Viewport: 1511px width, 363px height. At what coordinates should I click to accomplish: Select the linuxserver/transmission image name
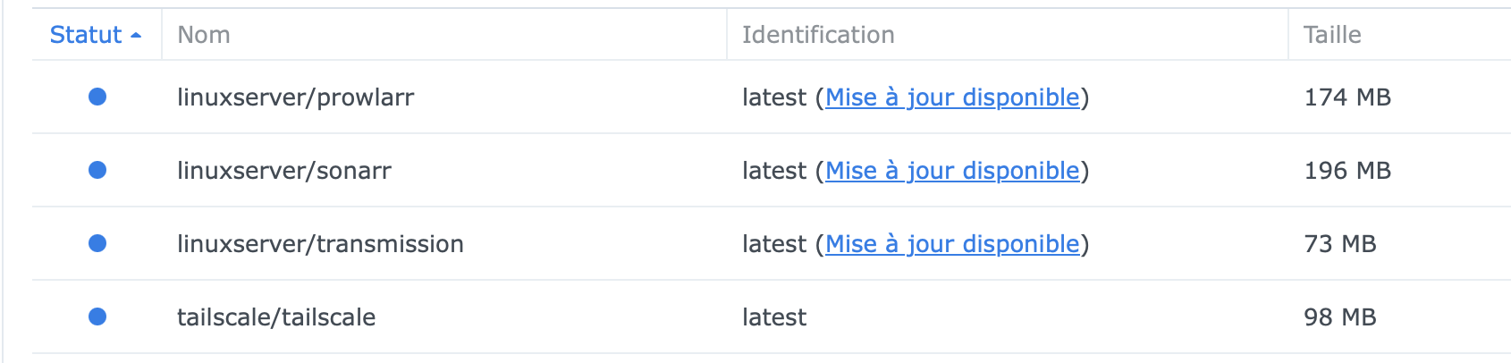click(320, 244)
